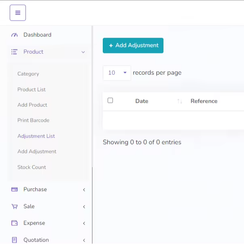Select Print Barcode menu item
Viewport: 244px width, 244px height.
pos(33,120)
